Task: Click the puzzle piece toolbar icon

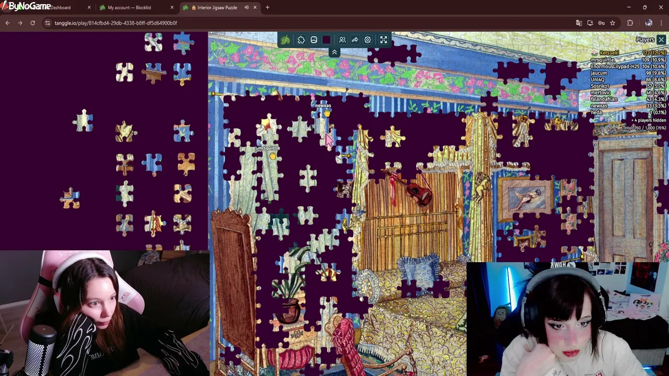Action: pos(301,40)
